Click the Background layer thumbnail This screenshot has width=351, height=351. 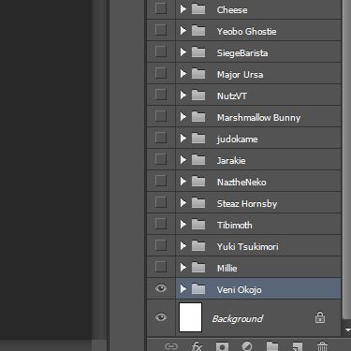point(190,317)
